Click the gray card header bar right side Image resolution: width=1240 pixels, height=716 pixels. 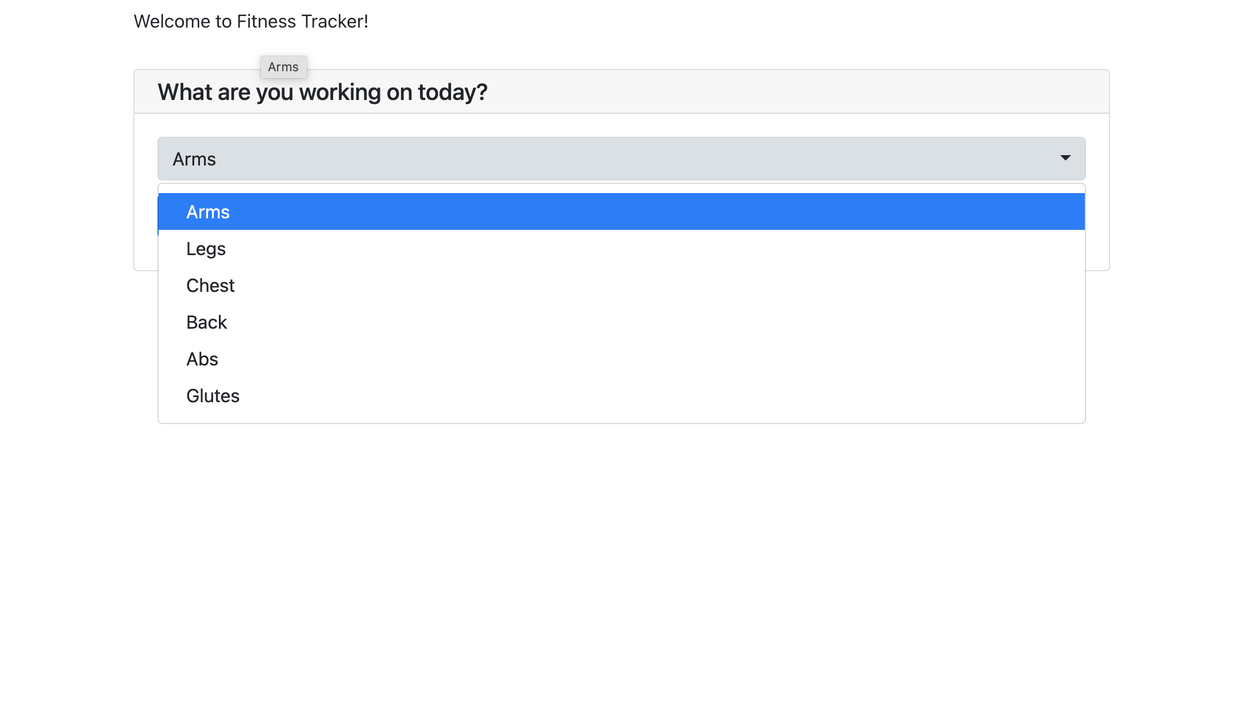click(862, 92)
